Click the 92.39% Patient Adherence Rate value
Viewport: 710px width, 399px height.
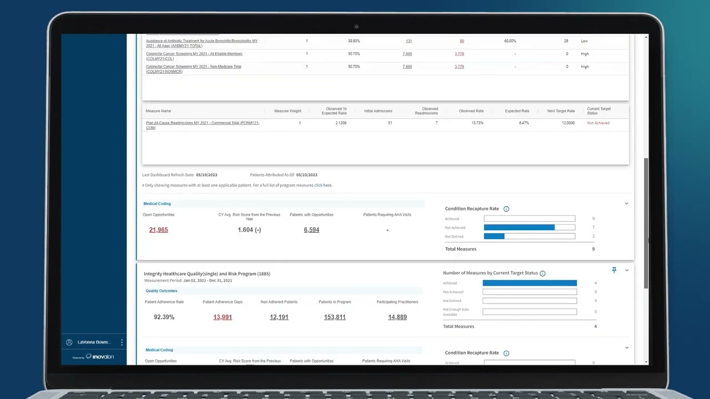coord(164,317)
